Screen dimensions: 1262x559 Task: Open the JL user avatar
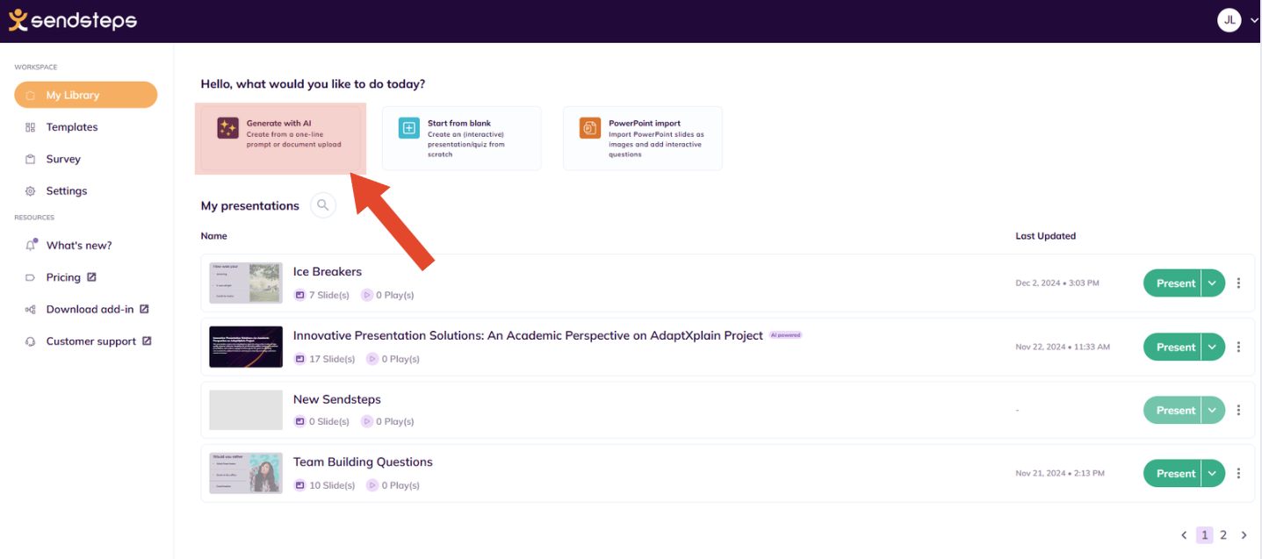point(1230,20)
